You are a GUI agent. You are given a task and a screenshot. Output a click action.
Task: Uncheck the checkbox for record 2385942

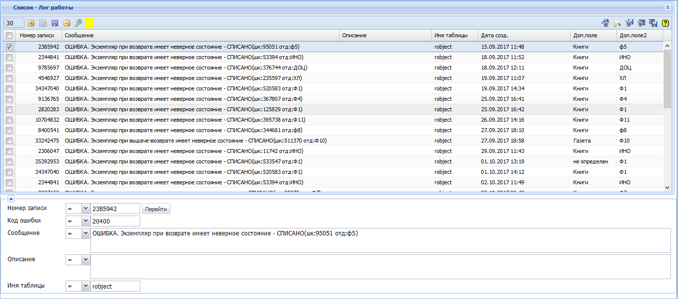point(9,47)
